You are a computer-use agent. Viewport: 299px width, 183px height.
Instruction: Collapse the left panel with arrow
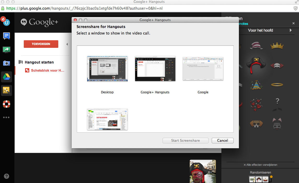(67, 44)
